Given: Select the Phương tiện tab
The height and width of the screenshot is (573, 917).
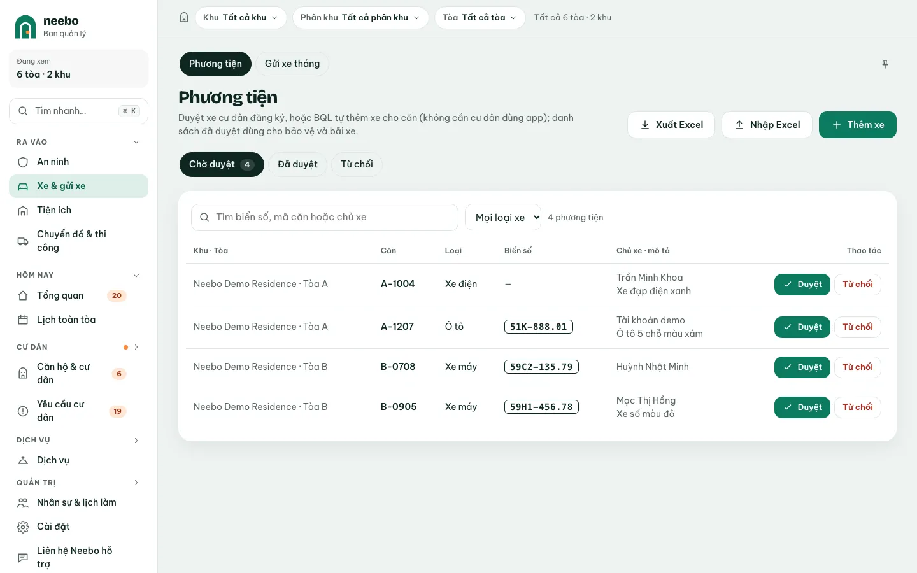Looking at the screenshot, I should point(215,64).
